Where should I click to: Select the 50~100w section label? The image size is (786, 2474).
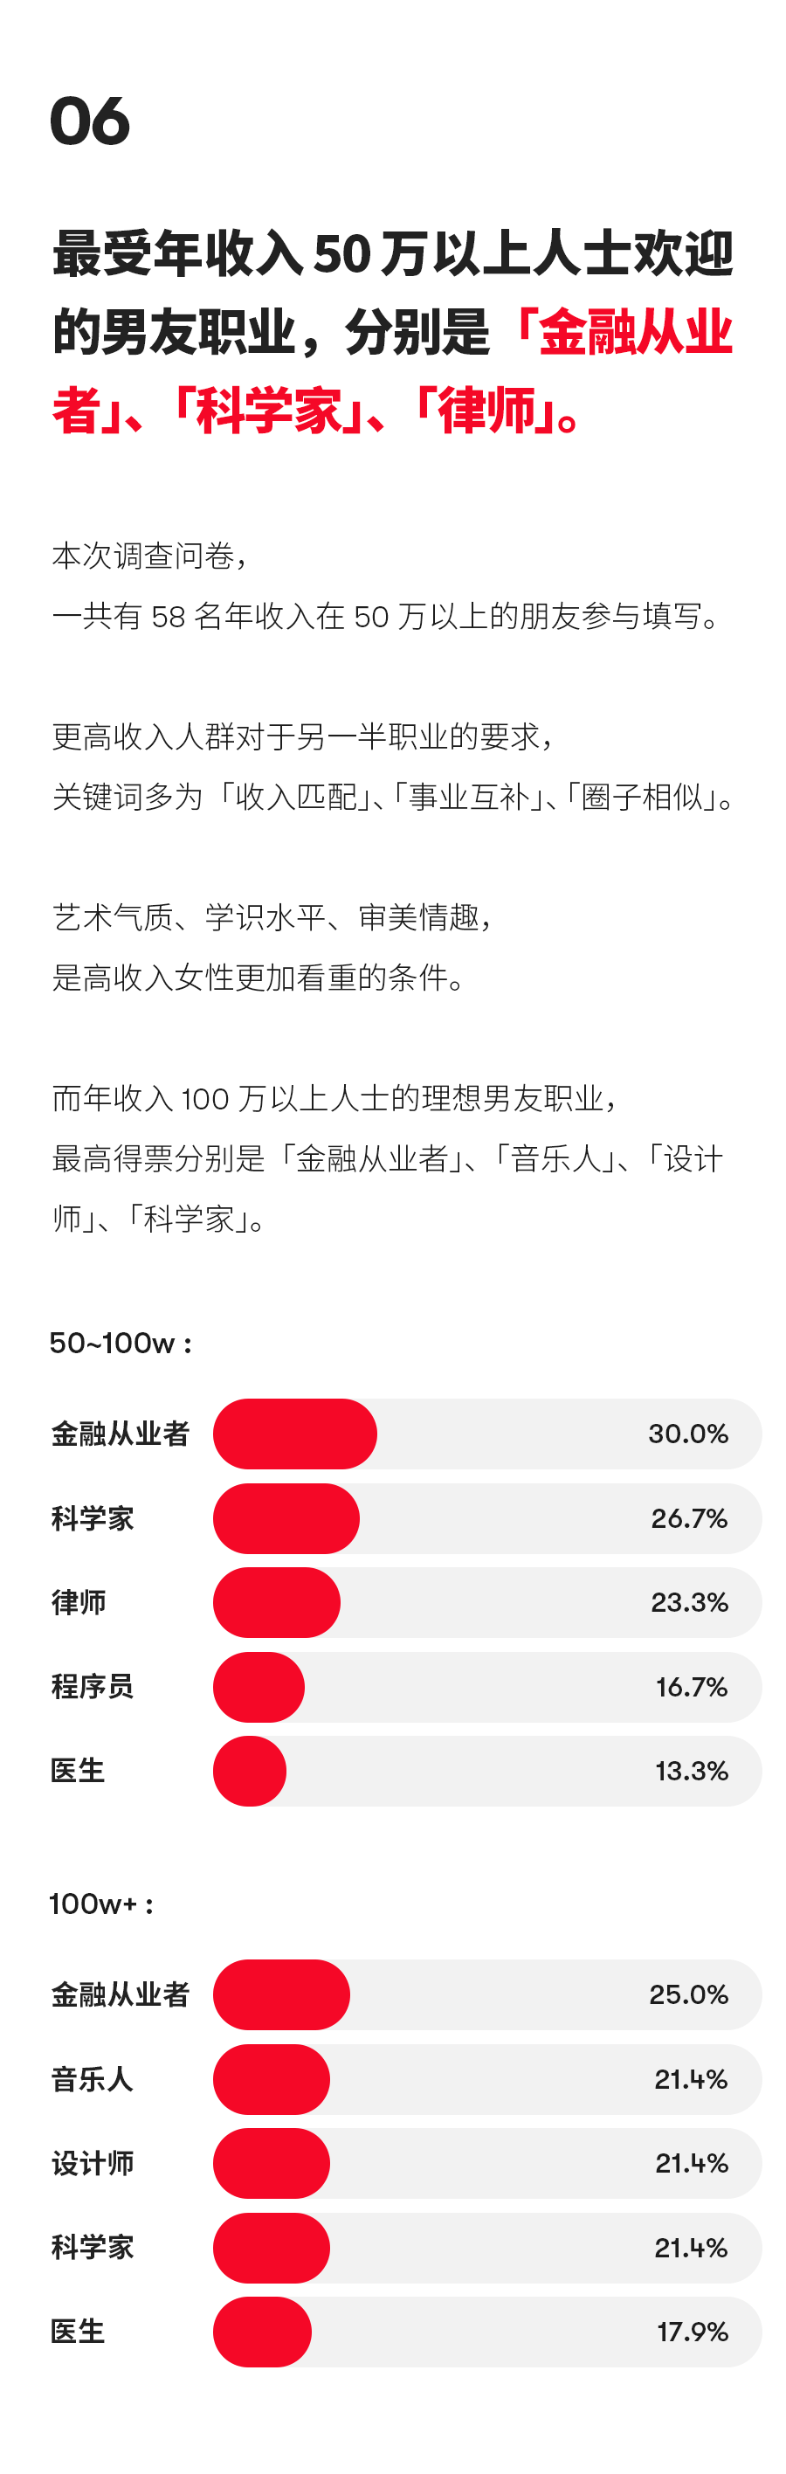tap(120, 1343)
